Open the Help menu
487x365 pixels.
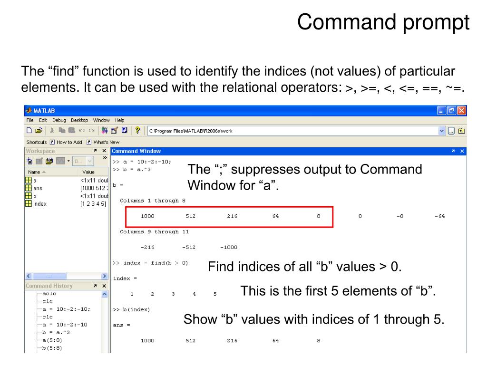[119, 120]
